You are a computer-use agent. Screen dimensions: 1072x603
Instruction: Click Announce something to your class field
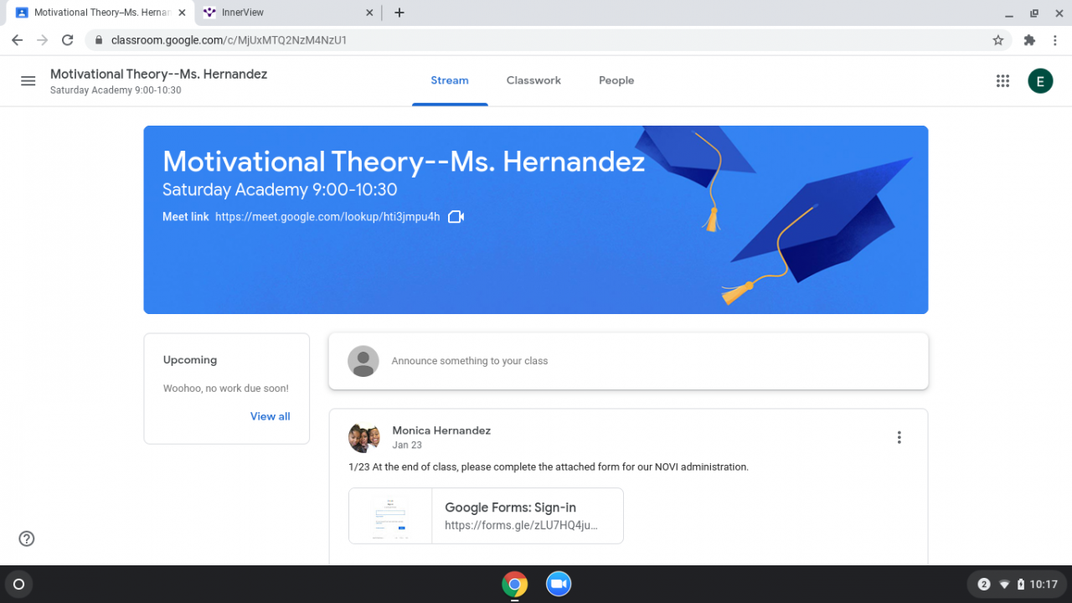click(628, 361)
